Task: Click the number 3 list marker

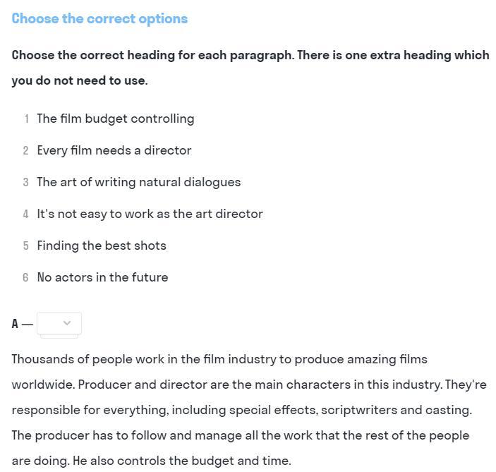Action: point(25,182)
